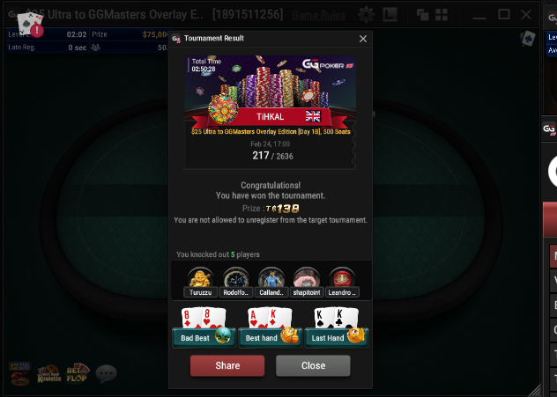View the Bad Beat hand
Screen dimensions: 557x397
(x=204, y=327)
